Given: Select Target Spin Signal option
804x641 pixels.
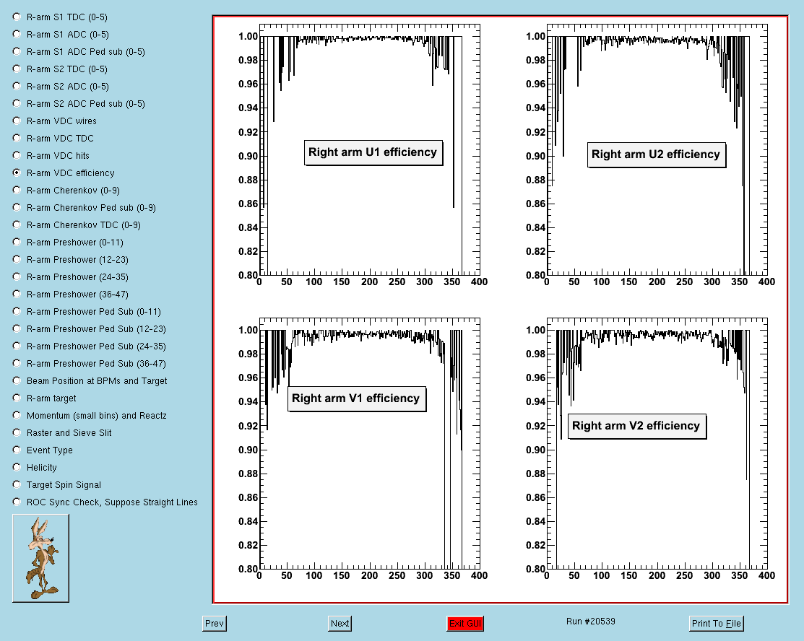Looking at the screenshot, I should (x=17, y=485).
